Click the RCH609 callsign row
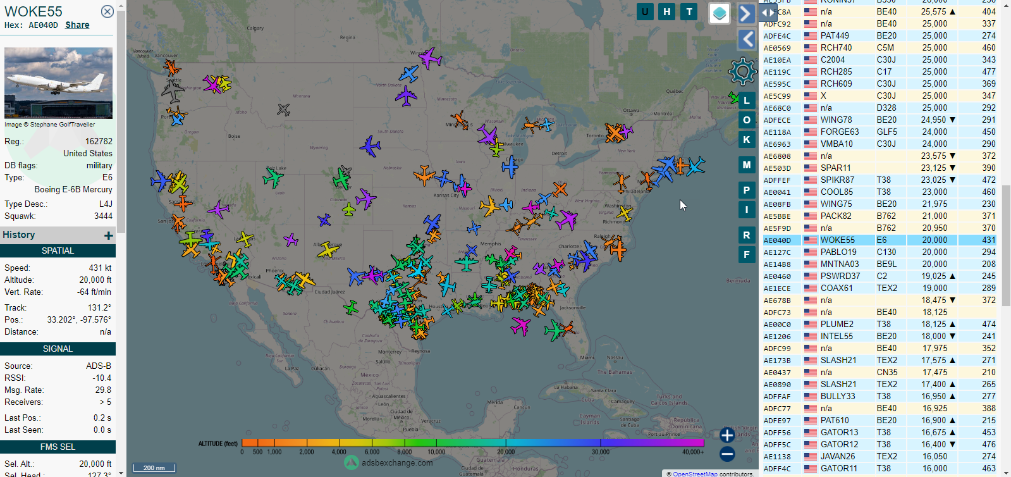 click(x=879, y=84)
